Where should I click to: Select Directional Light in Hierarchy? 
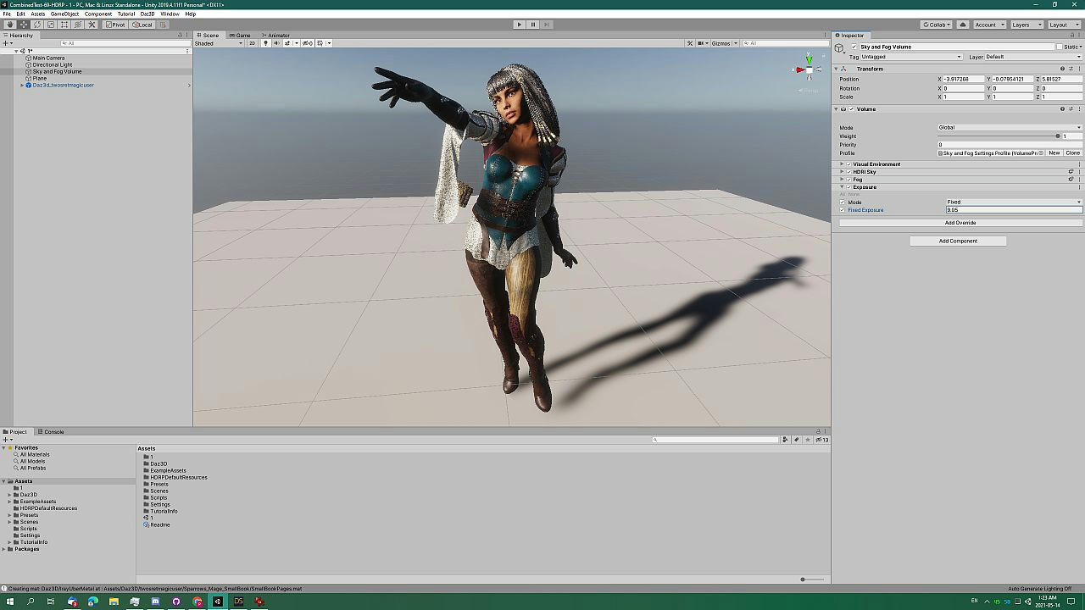click(53, 64)
